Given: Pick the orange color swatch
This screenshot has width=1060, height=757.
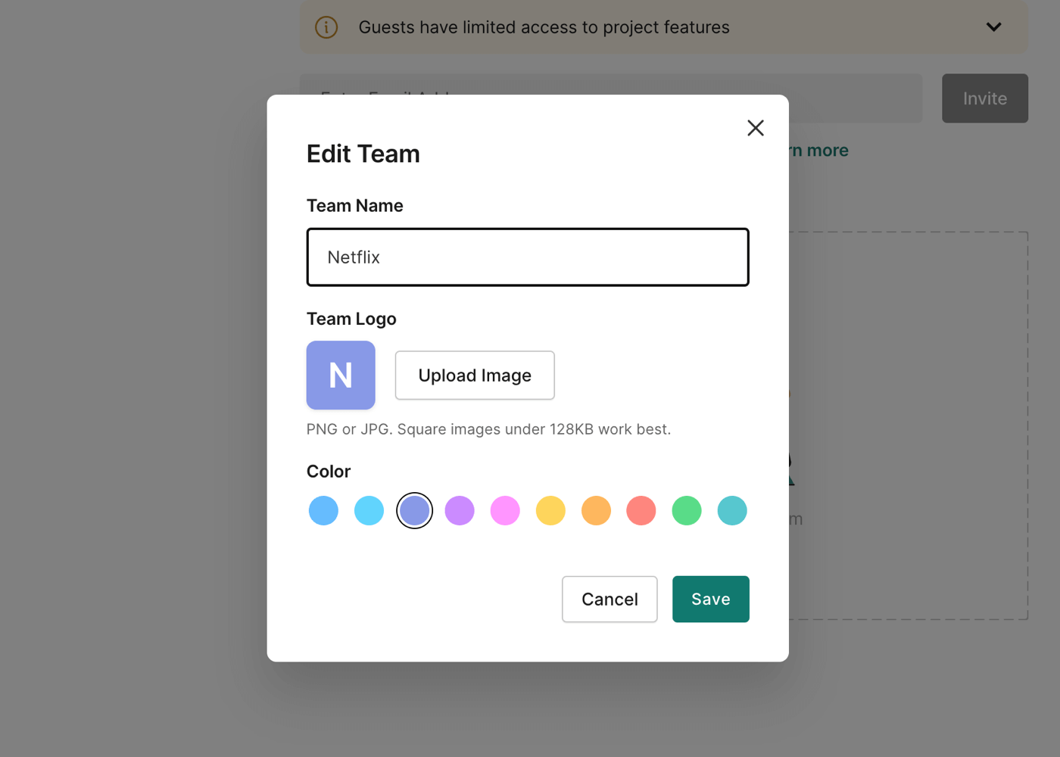Looking at the screenshot, I should [x=596, y=511].
